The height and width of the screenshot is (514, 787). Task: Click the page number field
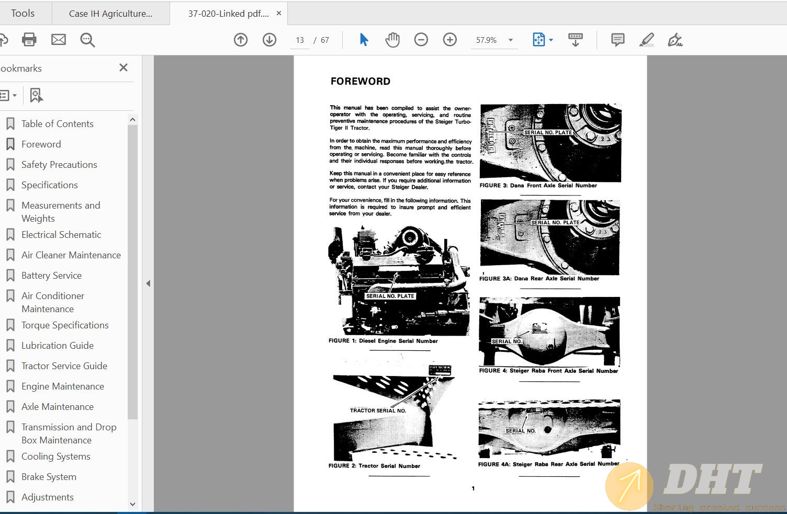point(300,40)
